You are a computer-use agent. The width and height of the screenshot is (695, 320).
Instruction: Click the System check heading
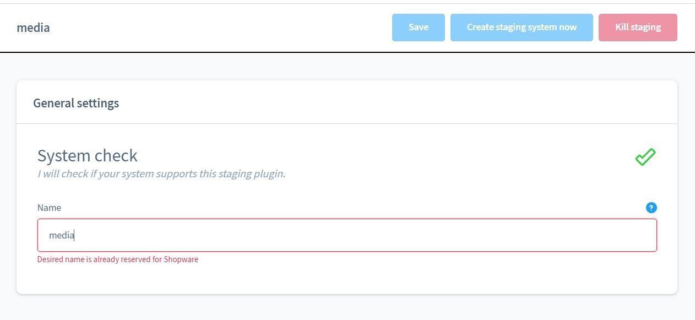[x=87, y=155]
